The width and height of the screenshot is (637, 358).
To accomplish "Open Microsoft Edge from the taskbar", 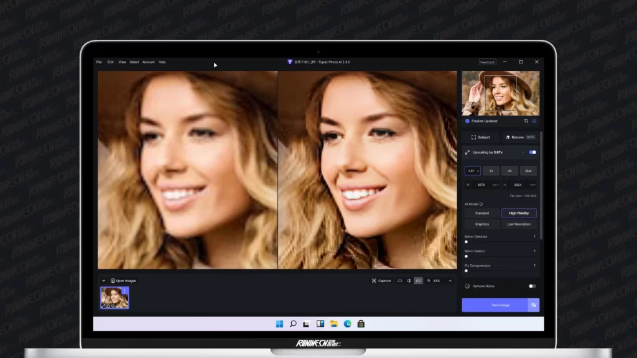I will coord(347,324).
